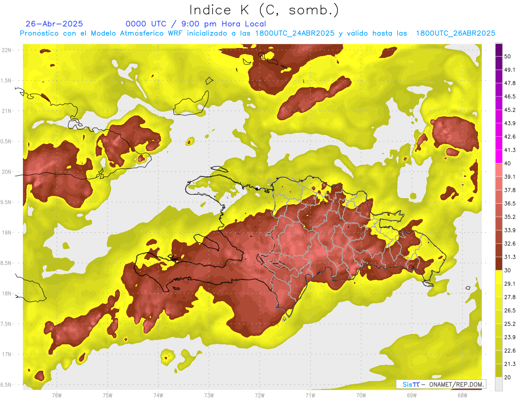Screen dimensions: 519x401
Task: Click colorbar value "25.2"
Action: click(510, 324)
